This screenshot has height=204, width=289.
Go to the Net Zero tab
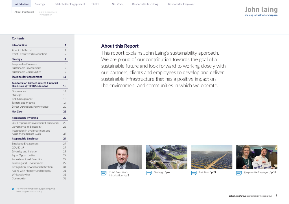(x=117, y=4)
